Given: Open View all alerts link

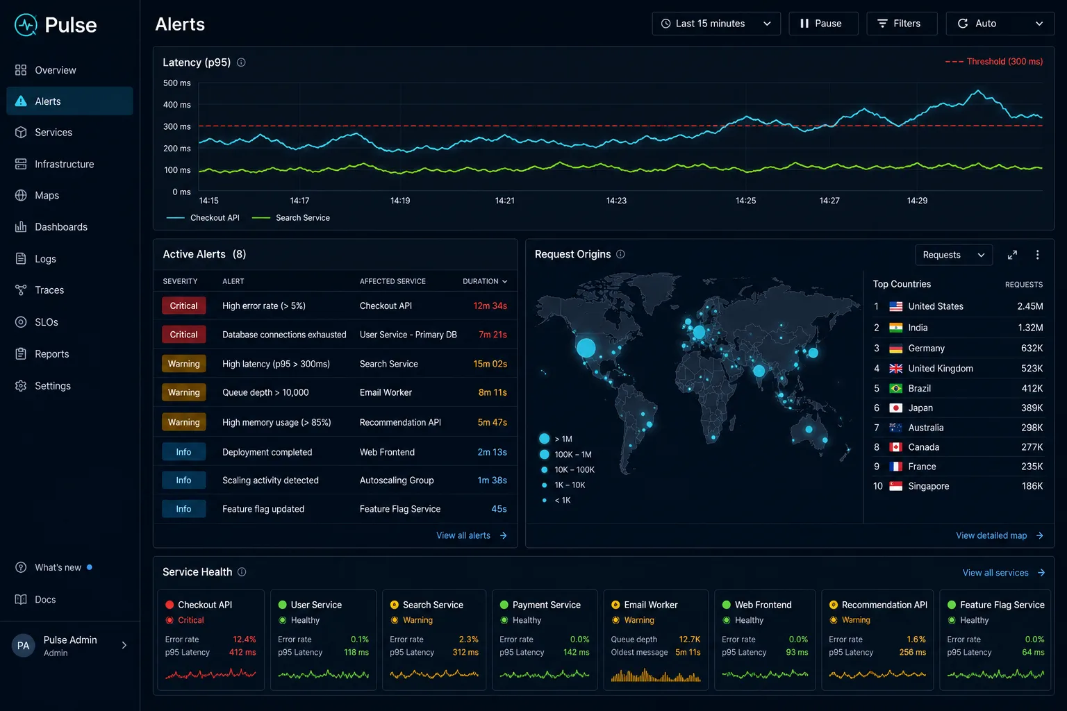Looking at the screenshot, I should click(x=472, y=536).
